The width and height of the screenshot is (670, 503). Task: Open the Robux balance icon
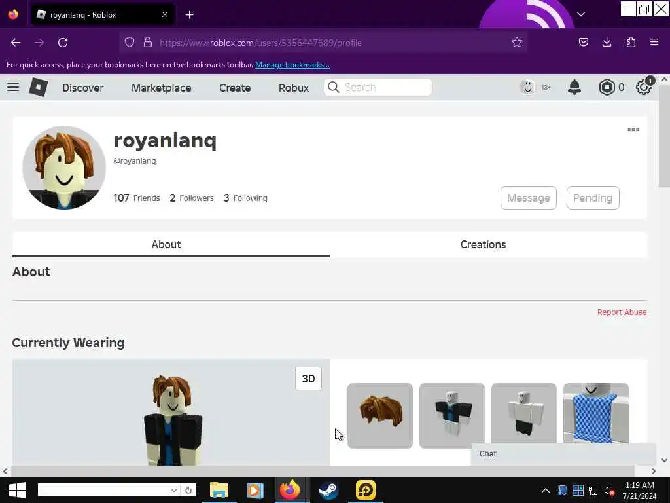pos(607,87)
